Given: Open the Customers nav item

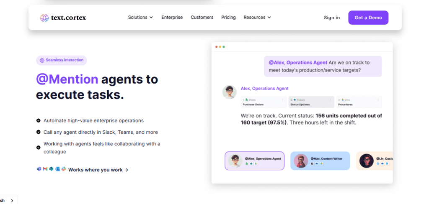Looking at the screenshot, I should tap(202, 18).
